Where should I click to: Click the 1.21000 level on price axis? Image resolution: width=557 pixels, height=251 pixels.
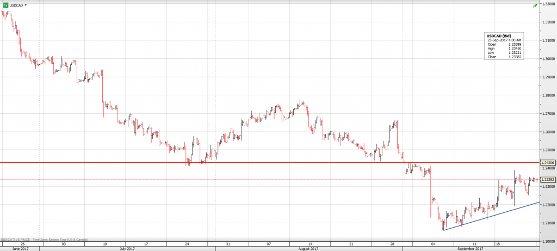(547, 223)
